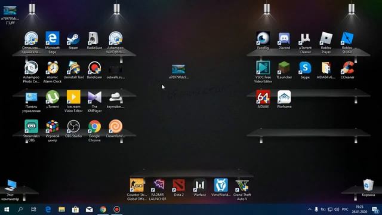Image resolution: width=382 pixels, height=215 pixels.
Task: Select the TLauncher Minecraft icon
Action: [284, 70]
